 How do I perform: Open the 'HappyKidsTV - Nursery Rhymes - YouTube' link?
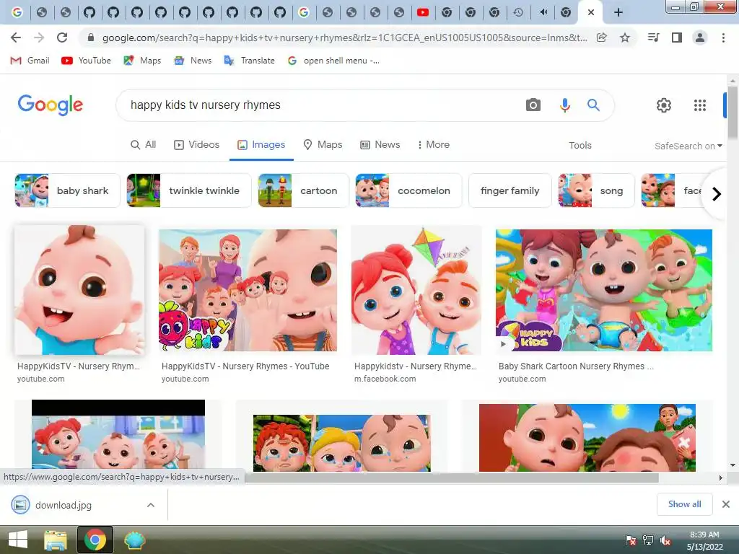(245, 366)
